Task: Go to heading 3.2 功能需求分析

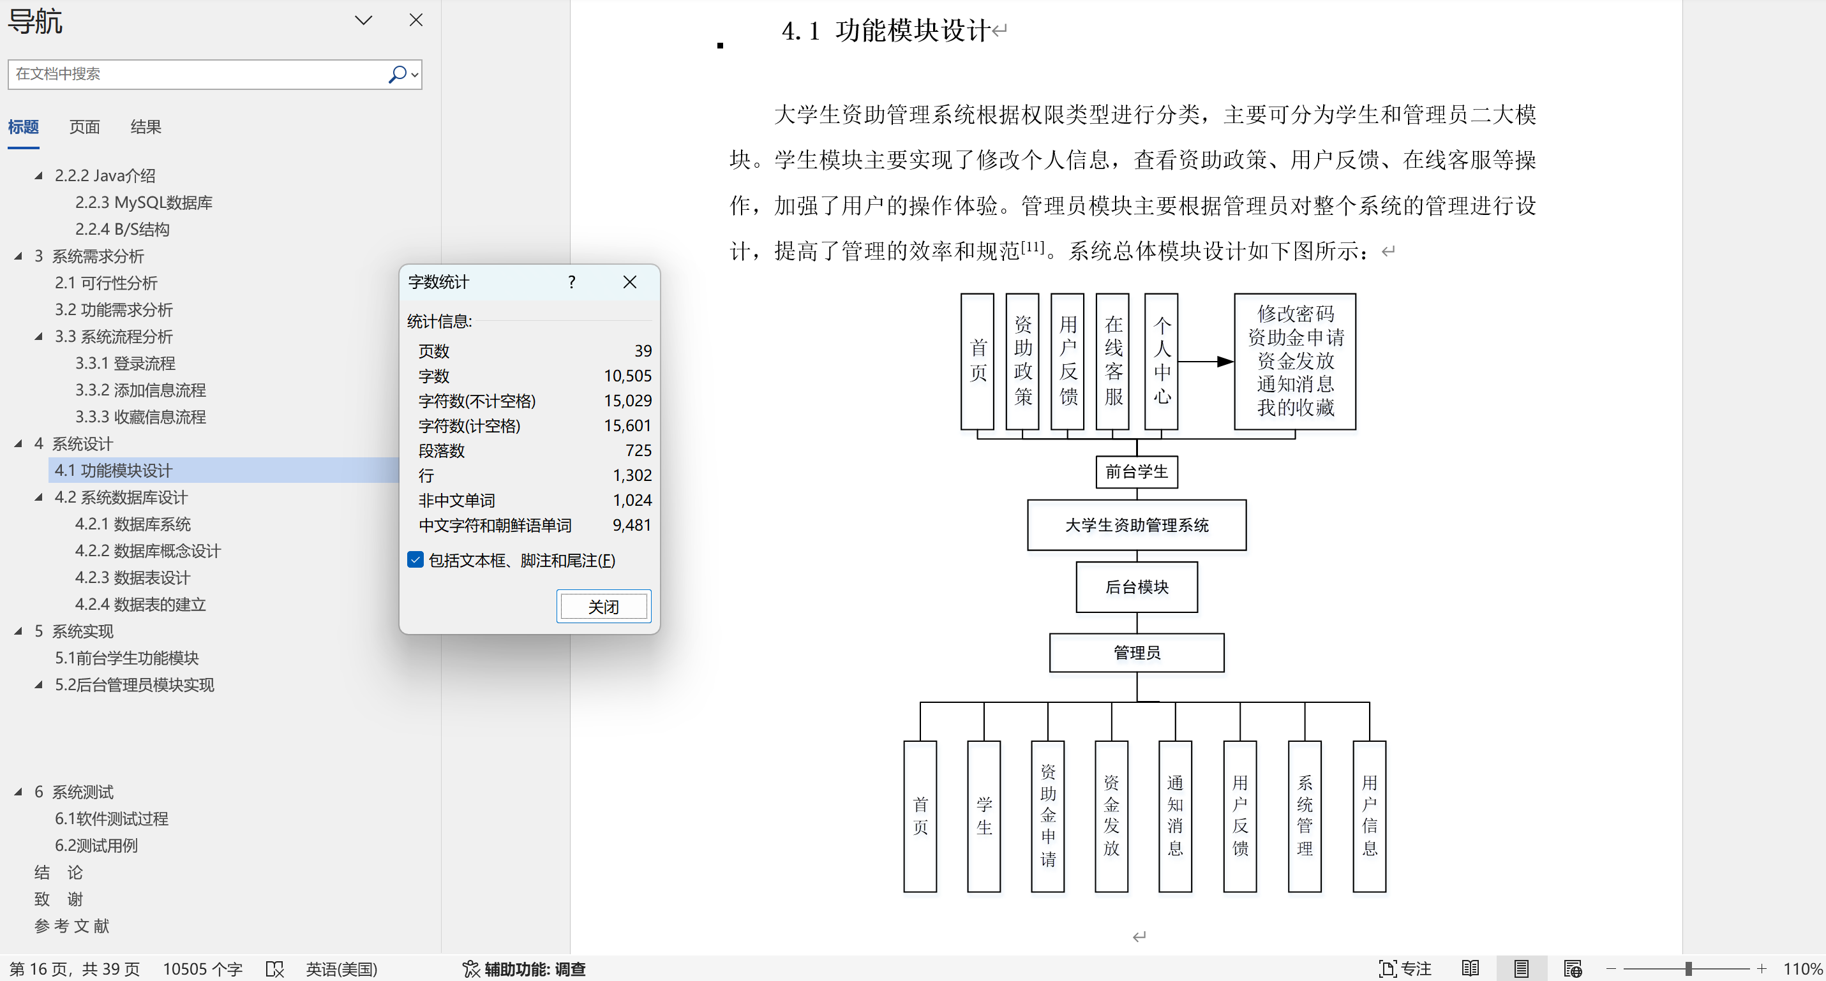Action: coord(114,309)
